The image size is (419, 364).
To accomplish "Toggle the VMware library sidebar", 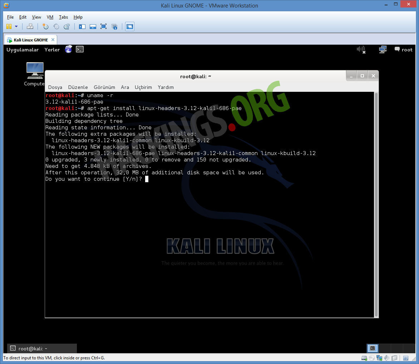I will tap(82, 26).
